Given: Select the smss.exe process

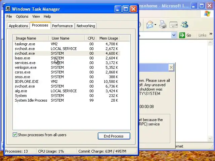Looking at the screenshot, I should click(x=67, y=77).
